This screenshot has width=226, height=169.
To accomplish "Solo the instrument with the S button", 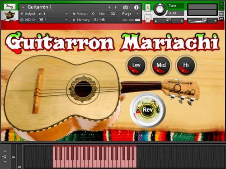I will tap(148, 8).
